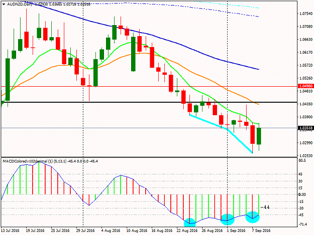Click the 26 Aug 2016 date label
Viewport: 314px width, 235px height.
(x=213, y=230)
